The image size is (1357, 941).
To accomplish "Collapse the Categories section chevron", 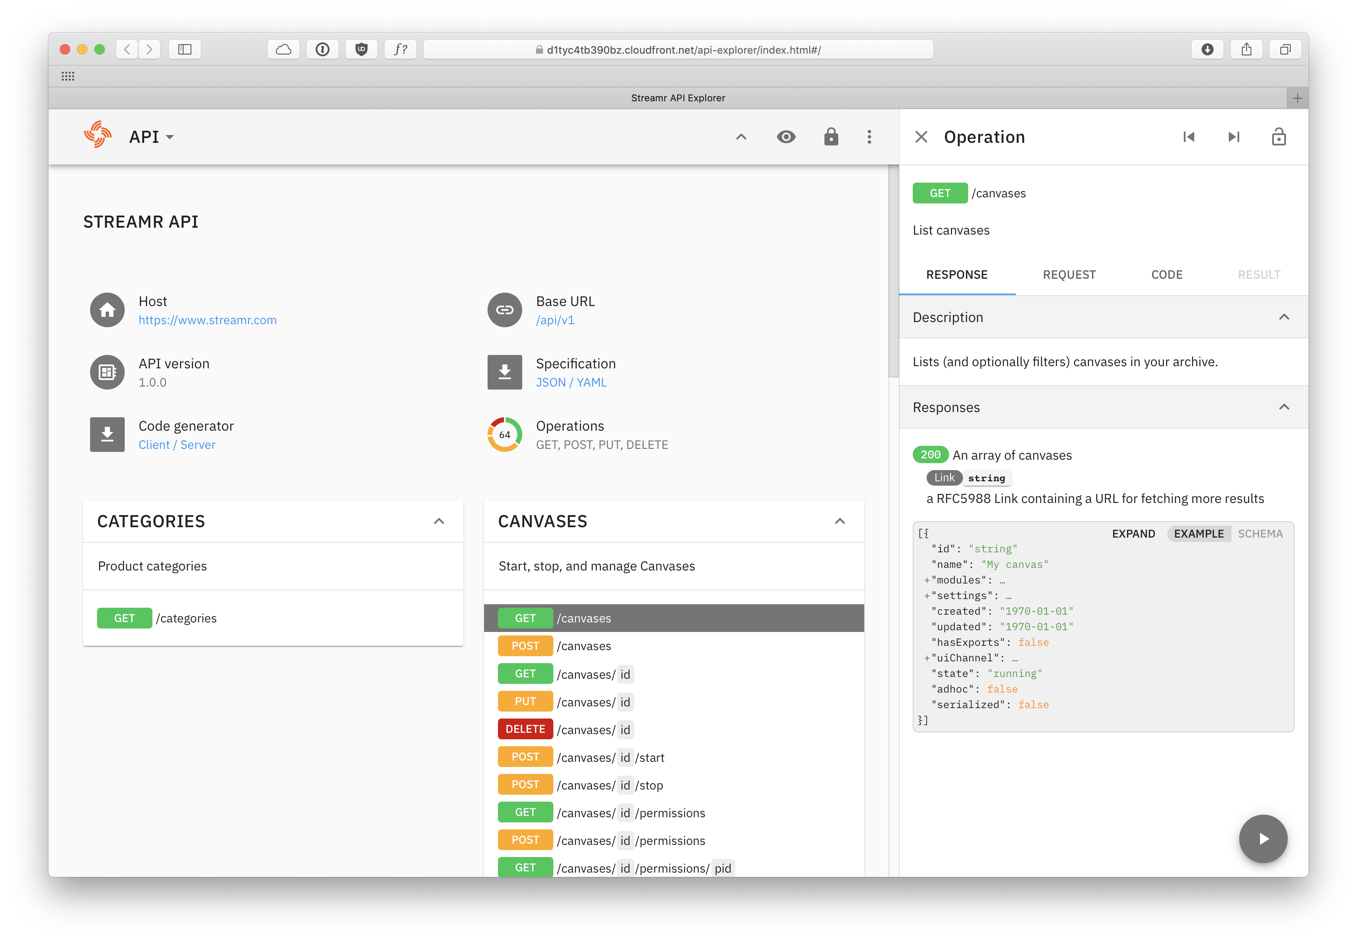I will (x=439, y=521).
